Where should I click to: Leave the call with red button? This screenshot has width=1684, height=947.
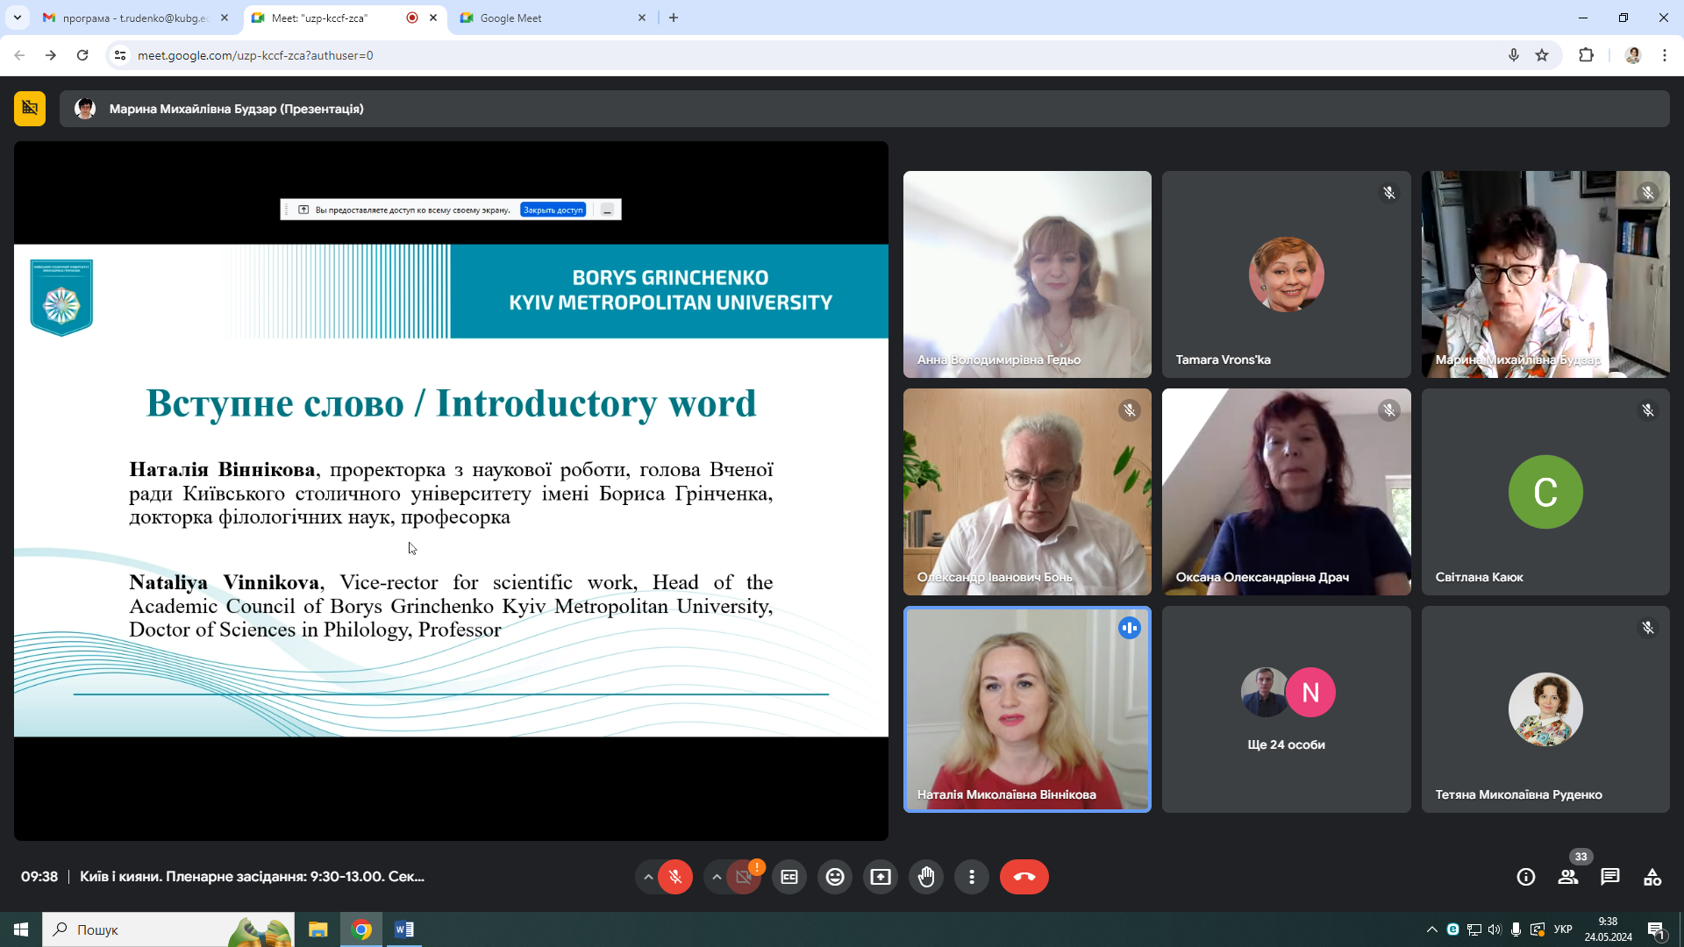pos(1024,877)
